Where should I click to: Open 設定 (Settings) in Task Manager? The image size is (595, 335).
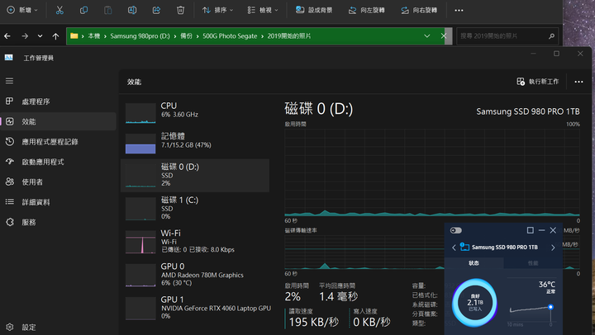pyautogui.click(x=58, y=327)
